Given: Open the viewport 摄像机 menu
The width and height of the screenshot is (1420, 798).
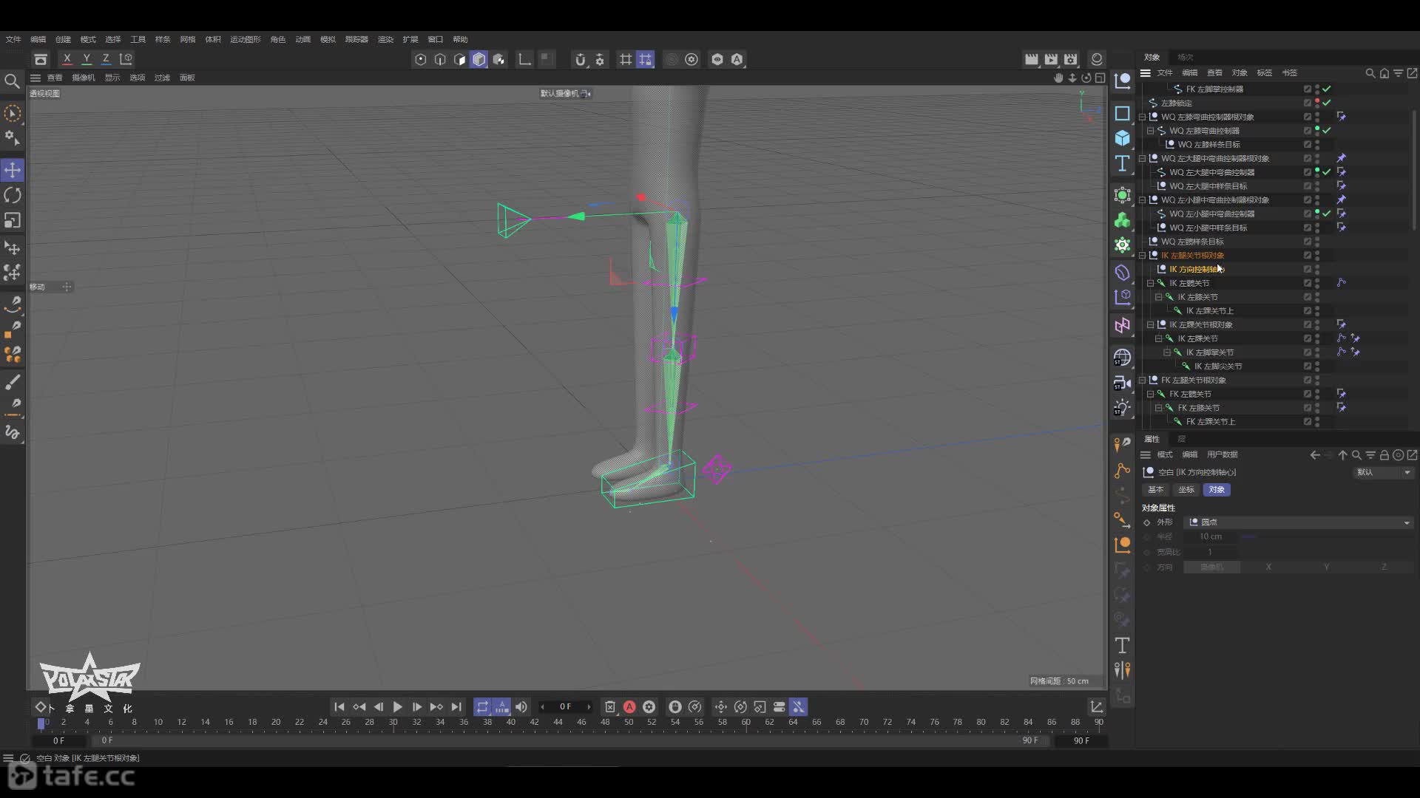Looking at the screenshot, I should 84,78.
